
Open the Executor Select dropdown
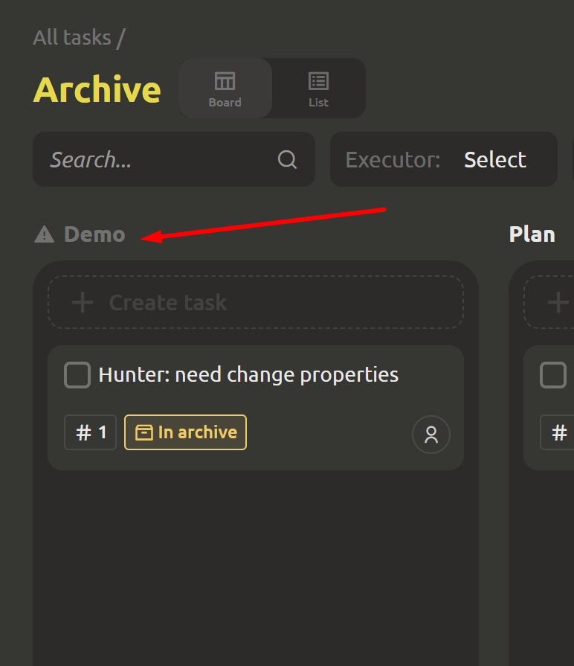tap(494, 159)
